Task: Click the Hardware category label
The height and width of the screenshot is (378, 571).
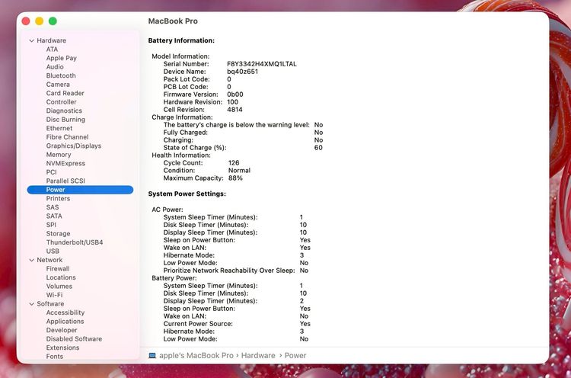Action: coord(51,40)
